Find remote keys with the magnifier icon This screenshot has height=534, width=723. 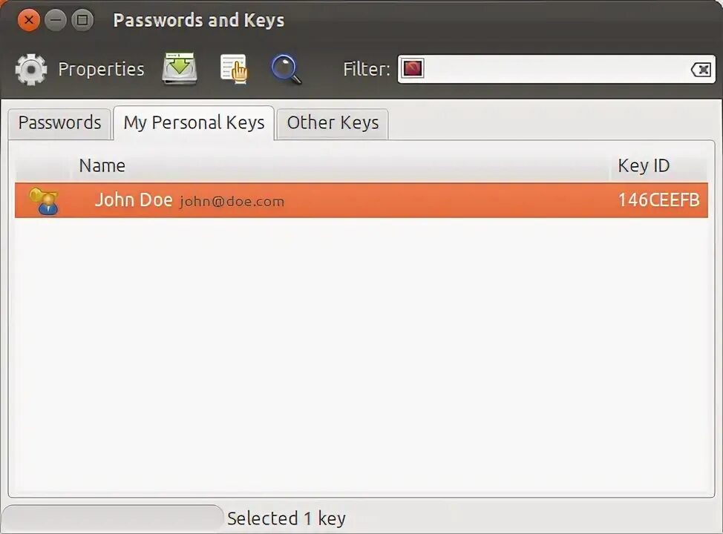[286, 70]
